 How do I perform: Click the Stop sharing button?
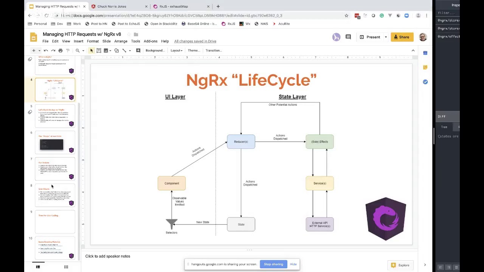click(273, 264)
